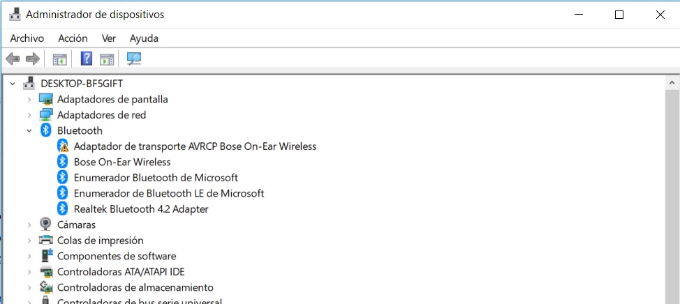Expand Controladoras ATA/ATAPI IDE
The image size is (680, 304).
click(x=29, y=271)
